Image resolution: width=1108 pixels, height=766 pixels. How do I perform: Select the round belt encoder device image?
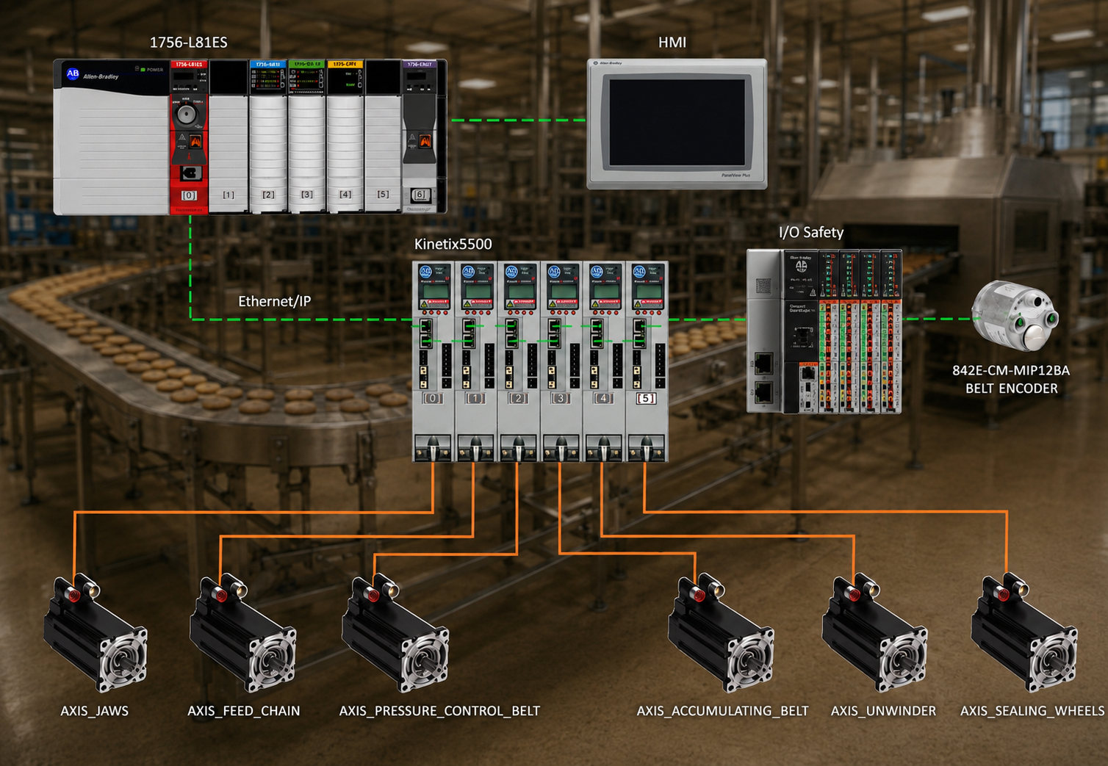pos(1015,317)
